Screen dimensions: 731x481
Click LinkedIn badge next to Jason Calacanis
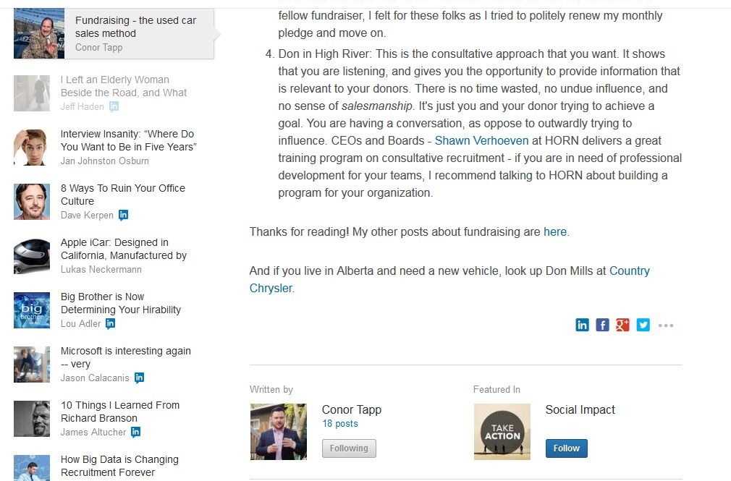[139, 378]
